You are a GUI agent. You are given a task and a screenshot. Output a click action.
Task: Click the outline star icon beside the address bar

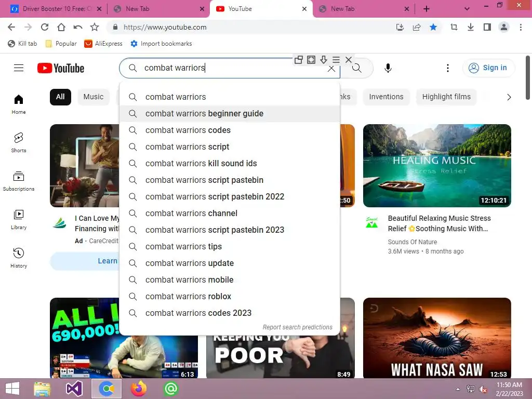coord(95,27)
